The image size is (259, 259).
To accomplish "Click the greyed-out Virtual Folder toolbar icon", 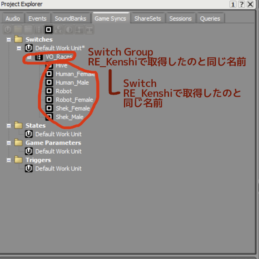I will click(28, 30).
